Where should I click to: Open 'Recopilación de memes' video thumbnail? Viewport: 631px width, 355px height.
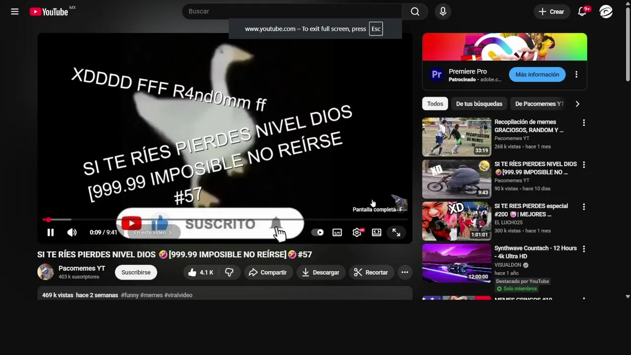pyautogui.click(x=456, y=137)
